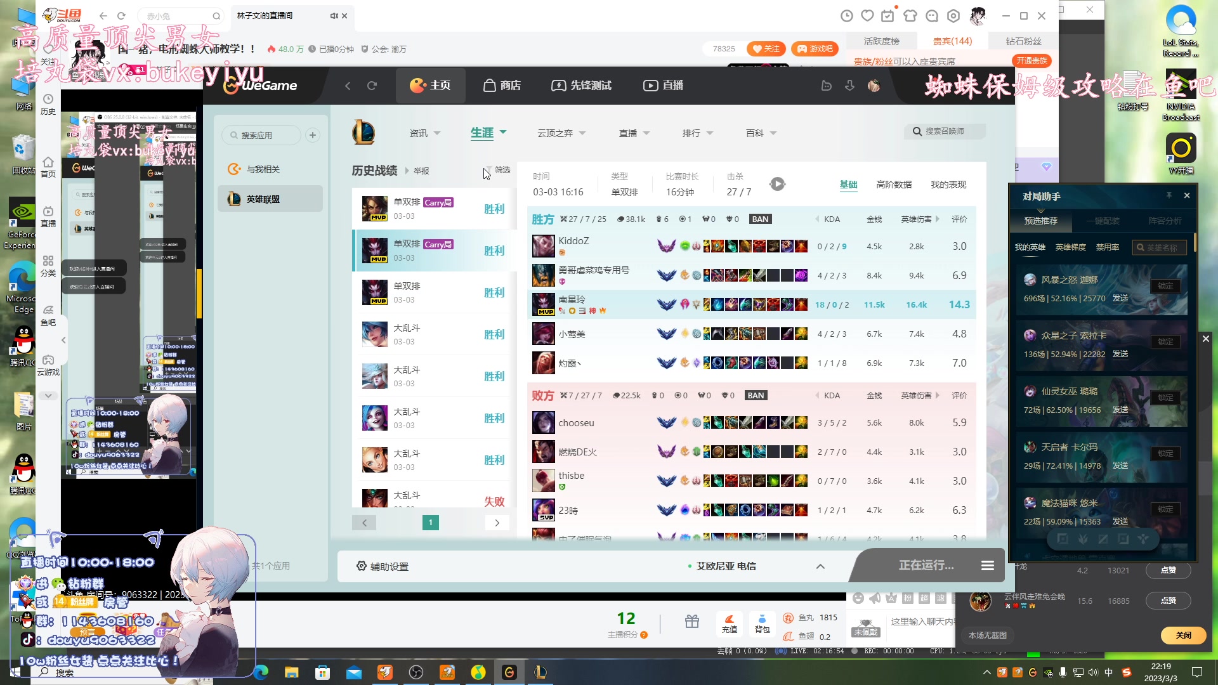Lock the 仙灵女巫 璐璐 hero

1165,398
